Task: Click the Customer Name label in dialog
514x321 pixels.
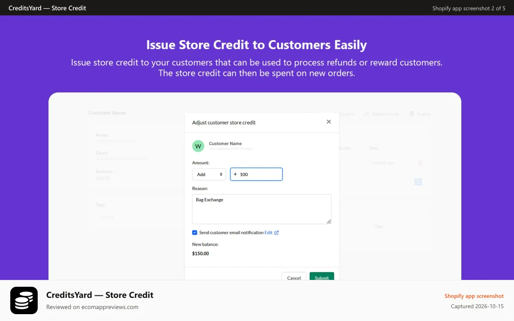Action: 225,143
